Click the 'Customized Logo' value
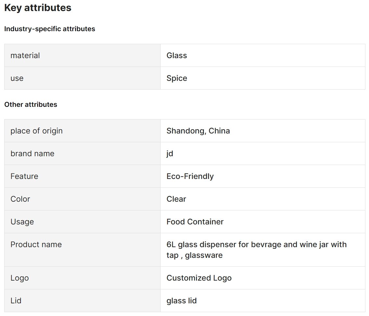369x316 pixels. (x=199, y=278)
